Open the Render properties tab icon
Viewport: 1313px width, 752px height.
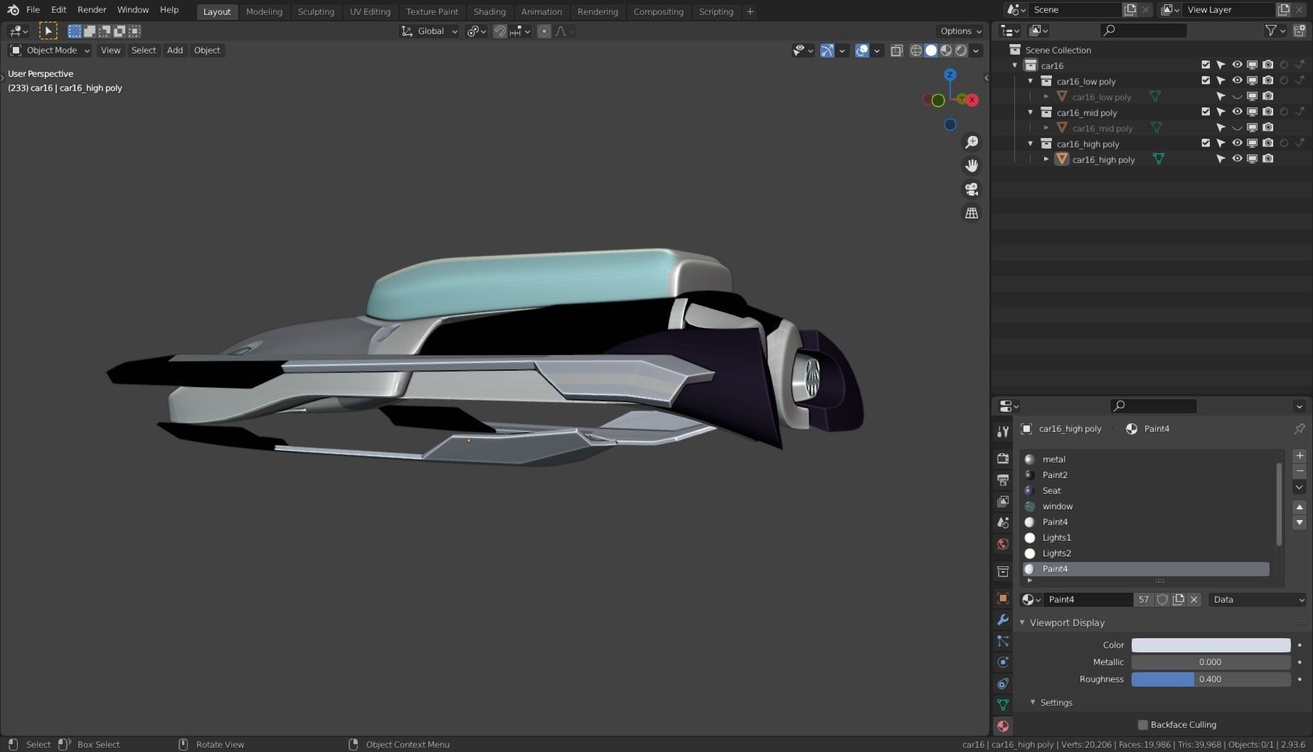coord(1003,458)
